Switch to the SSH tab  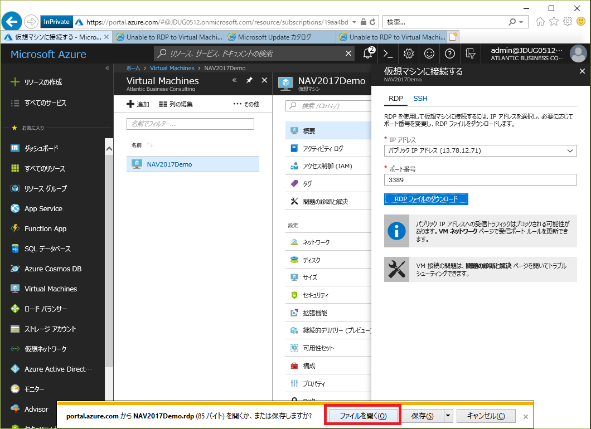(420, 98)
